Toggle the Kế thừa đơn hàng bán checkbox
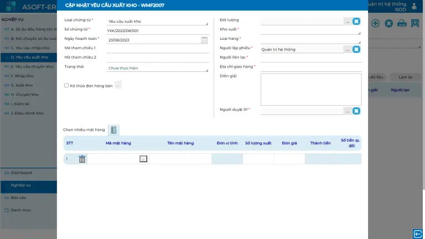 66,86
